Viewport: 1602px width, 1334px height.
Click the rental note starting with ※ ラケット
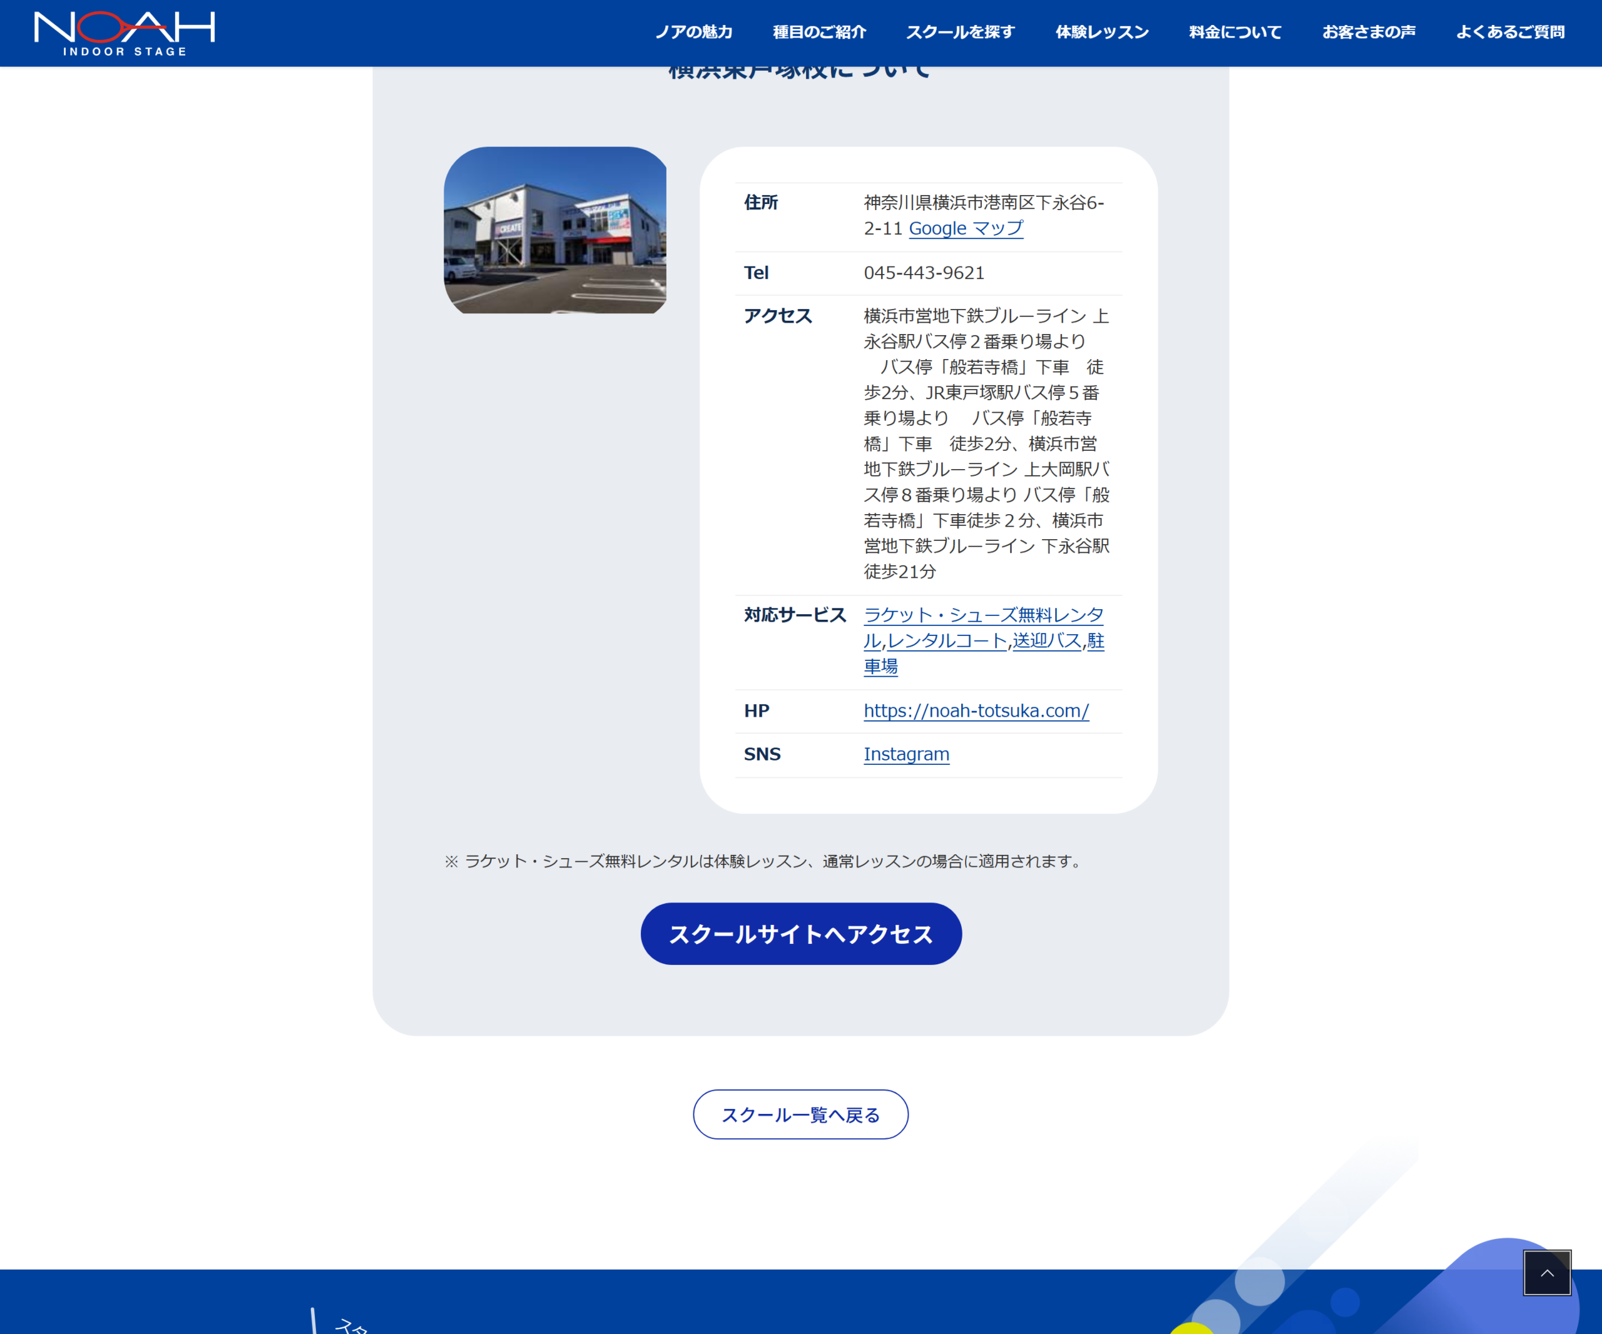(x=763, y=861)
